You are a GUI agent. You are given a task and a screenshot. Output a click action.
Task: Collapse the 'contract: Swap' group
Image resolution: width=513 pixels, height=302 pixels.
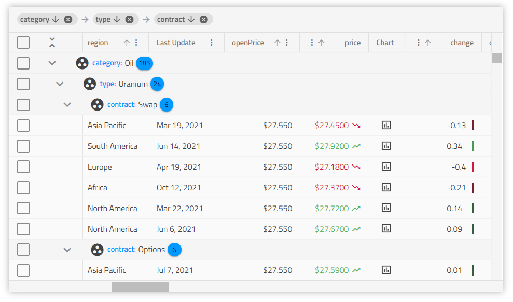(x=67, y=104)
